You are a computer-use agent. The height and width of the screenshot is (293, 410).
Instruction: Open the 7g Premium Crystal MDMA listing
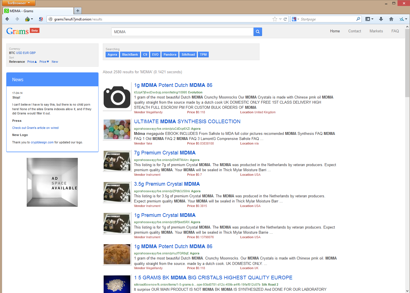click(x=165, y=153)
